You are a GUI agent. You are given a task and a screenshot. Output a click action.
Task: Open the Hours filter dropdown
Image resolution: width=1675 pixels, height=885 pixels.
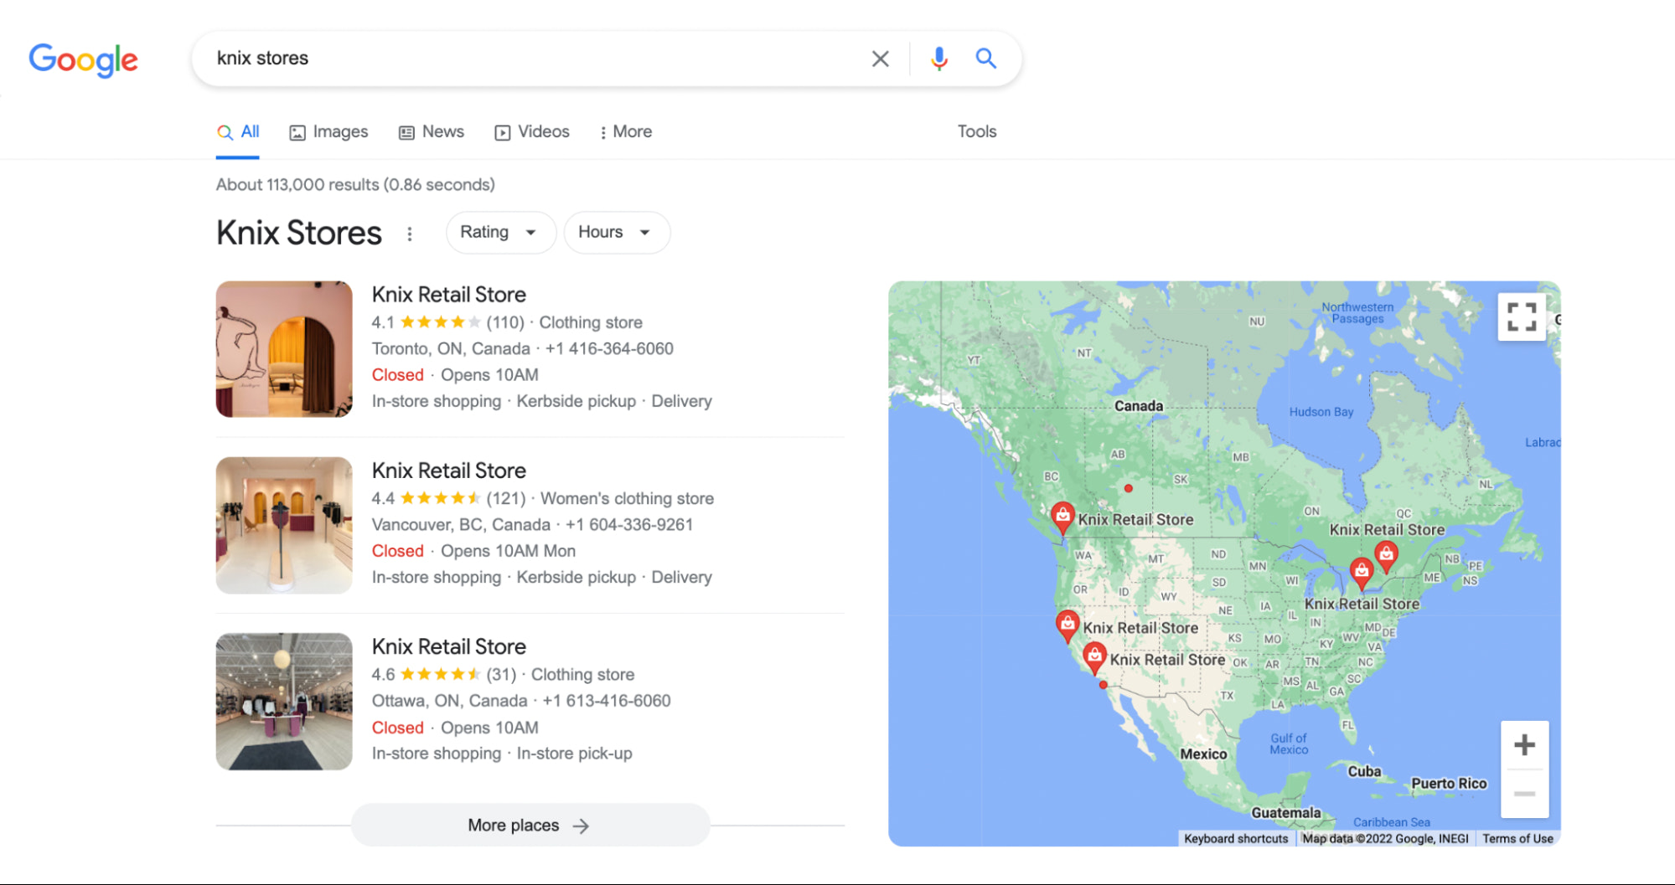[617, 232]
